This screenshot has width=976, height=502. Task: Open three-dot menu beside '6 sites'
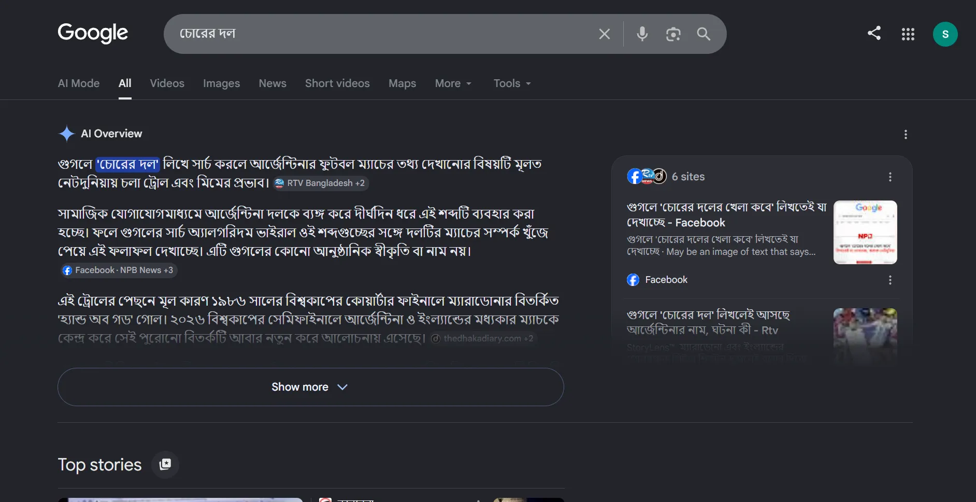point(890,177)
